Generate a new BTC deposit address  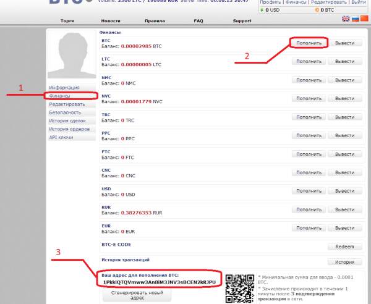[x=136, y=294]
